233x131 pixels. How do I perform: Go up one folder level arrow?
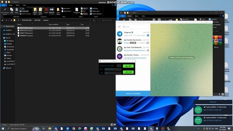tap(11, 20)
